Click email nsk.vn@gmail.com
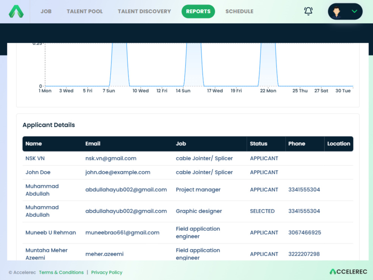The height and width of the screenshot is (280, 373). 111,158
